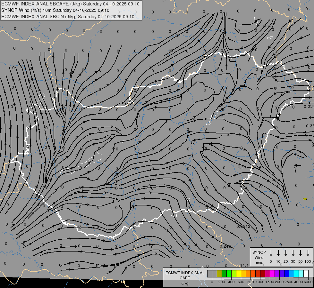
Task: Click the 0.246 value on the map
Action: [x=225, y=246]
